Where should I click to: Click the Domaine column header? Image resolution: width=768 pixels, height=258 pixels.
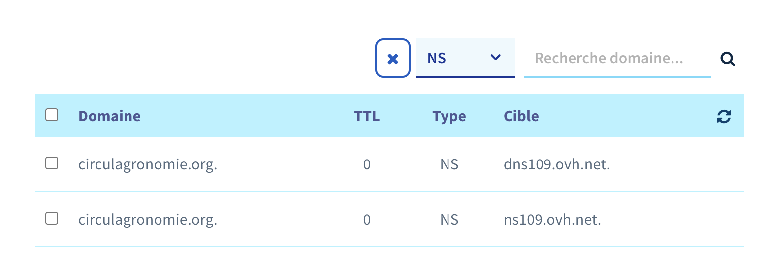tap(109, 116)
